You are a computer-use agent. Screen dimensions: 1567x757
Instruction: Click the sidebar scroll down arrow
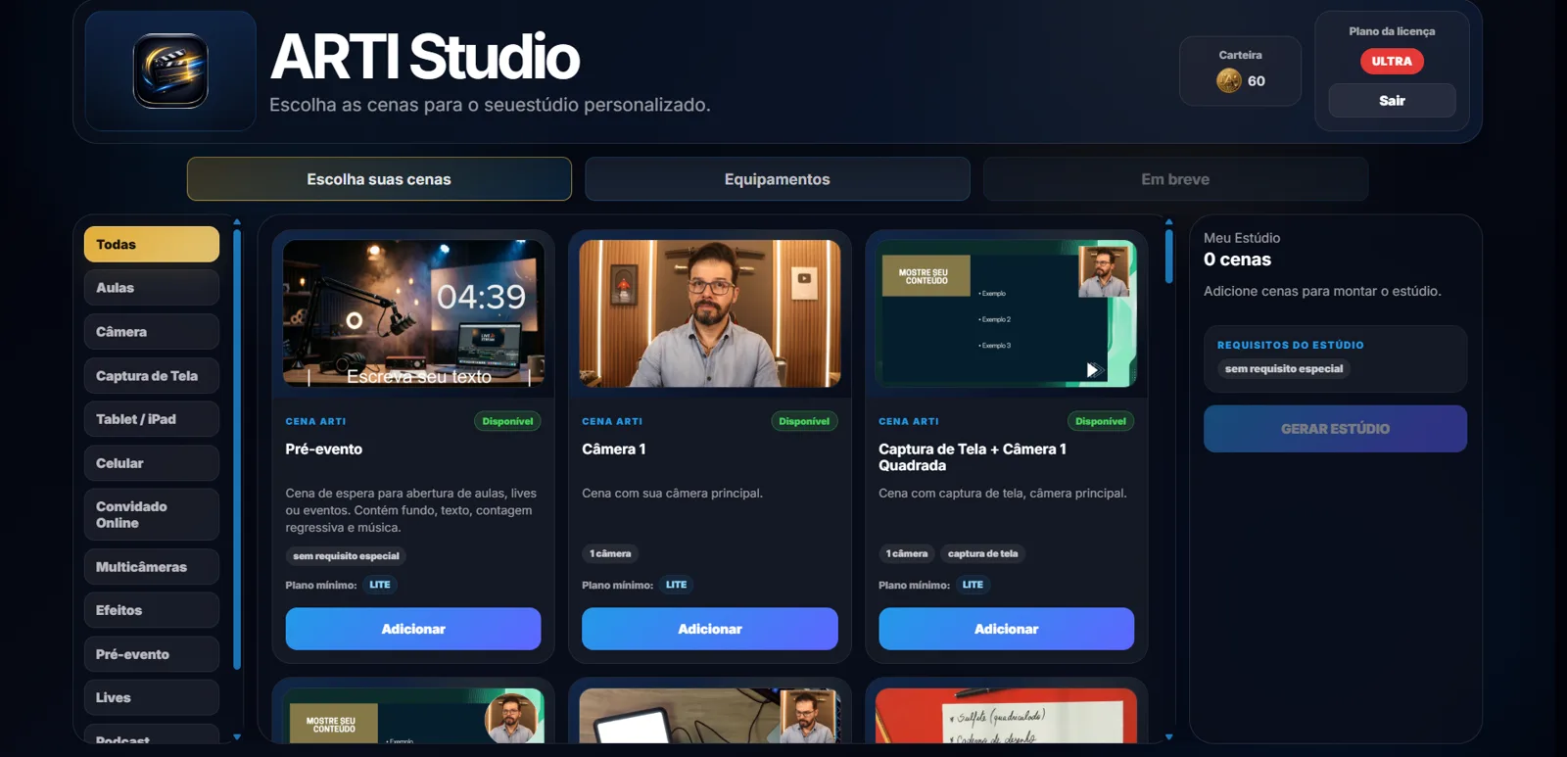click(237, 736)
